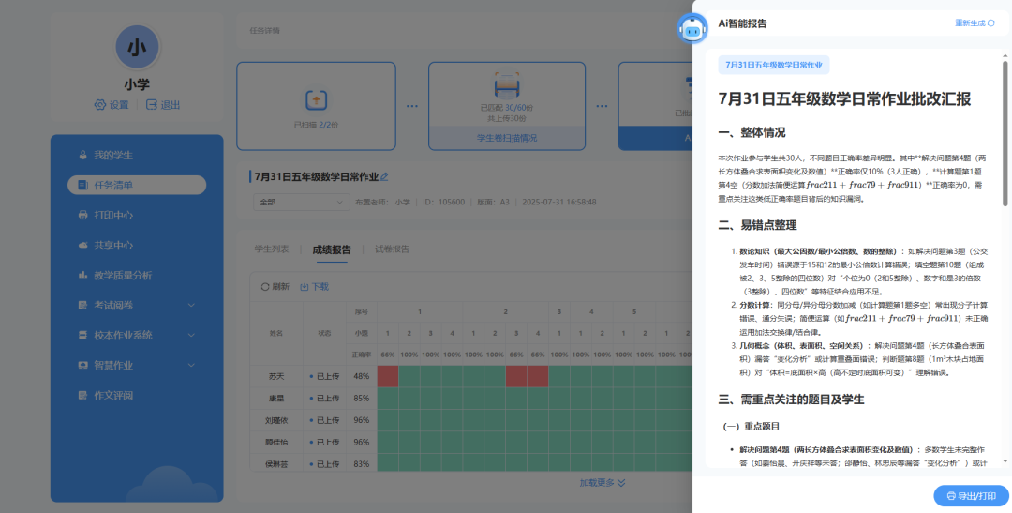Click the 7月31日五年级数学日常作业 tag in the report
The height and width of the screenshot is (513, 1012).
774,66
